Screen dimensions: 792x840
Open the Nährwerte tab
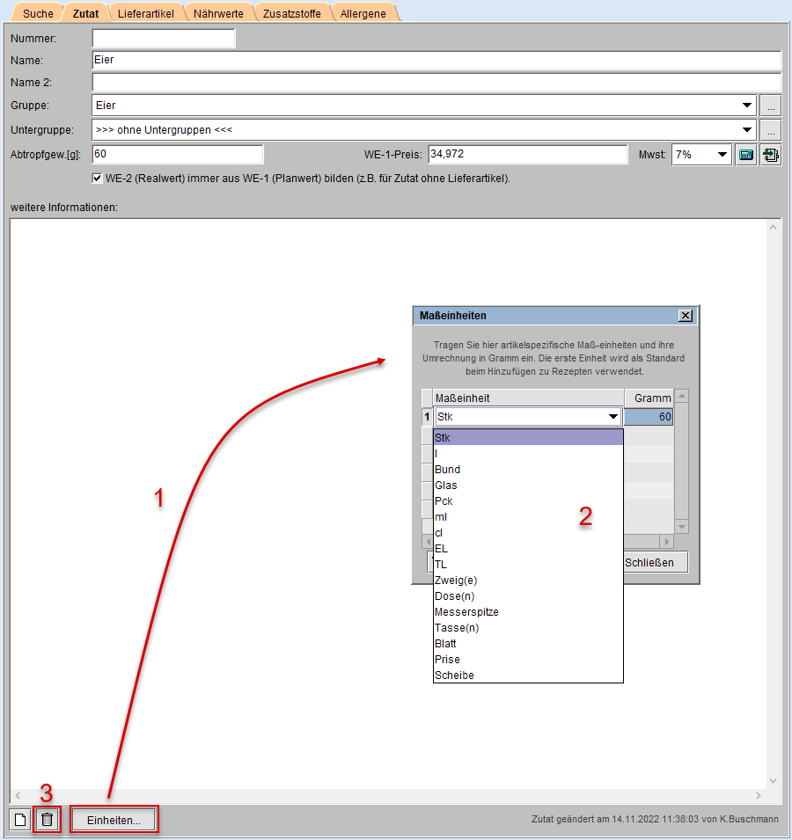tap(218, 13)
